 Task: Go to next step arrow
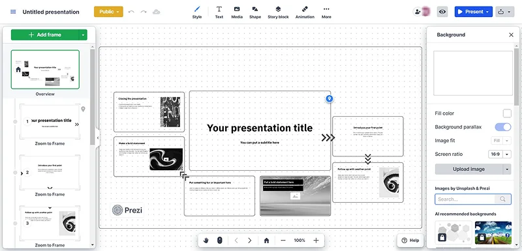250,241
